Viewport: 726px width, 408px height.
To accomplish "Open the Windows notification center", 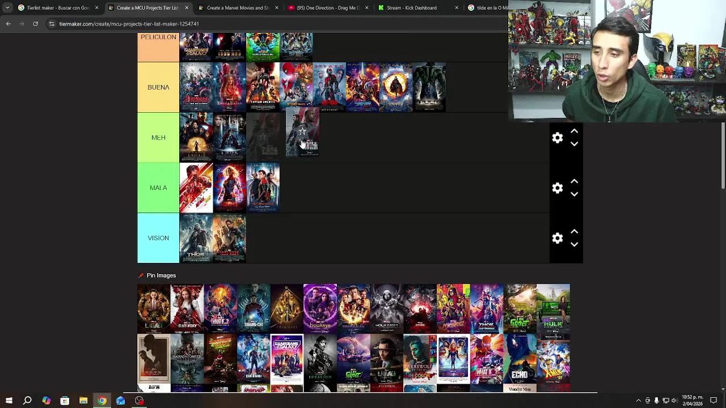I will pyautogui.click(x=714, y=401).
